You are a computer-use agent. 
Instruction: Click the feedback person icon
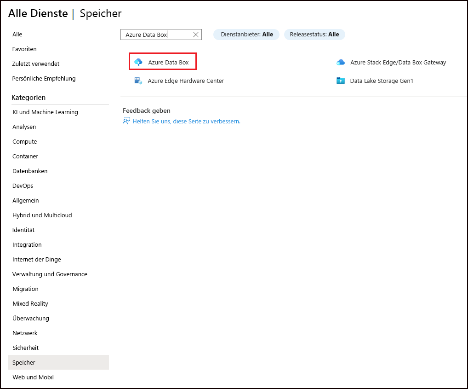[x=126, y=121]
